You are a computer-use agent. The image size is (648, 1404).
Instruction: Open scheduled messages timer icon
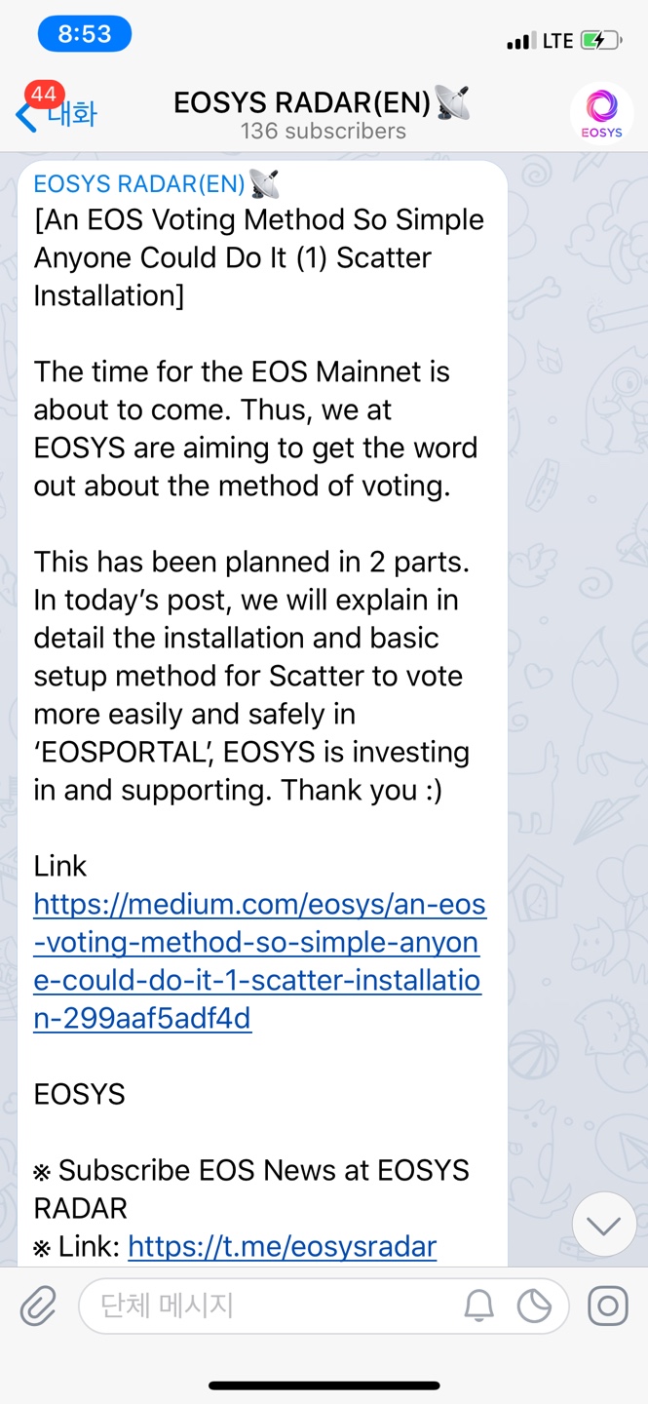point(534,1306)
